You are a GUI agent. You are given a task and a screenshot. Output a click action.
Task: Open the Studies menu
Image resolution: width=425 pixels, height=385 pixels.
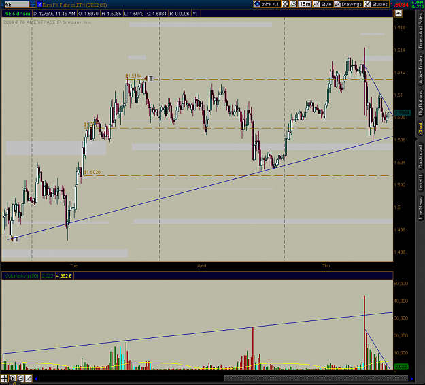point(377,4)
